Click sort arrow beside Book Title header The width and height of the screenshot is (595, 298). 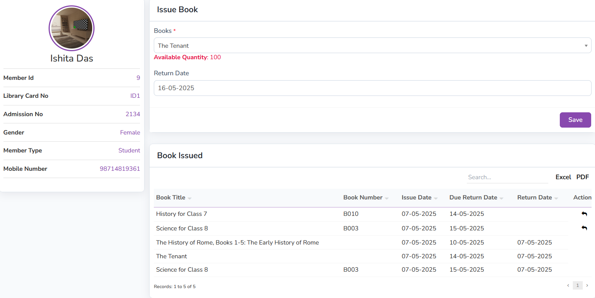coord(190,198)
